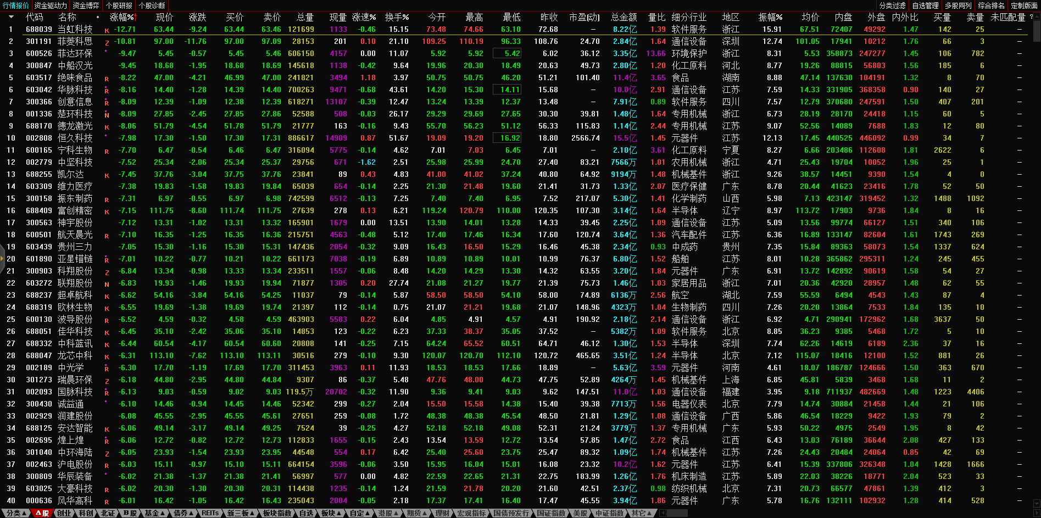This screenshot has width=1041, height=518.
Task: Click the dot marker in the name column header
Action: (x=98, y=18)
